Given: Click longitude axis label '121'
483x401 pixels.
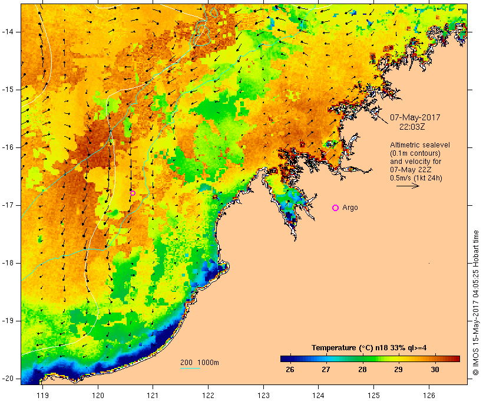Looking at the screenshot, I should tap(153, 396).
